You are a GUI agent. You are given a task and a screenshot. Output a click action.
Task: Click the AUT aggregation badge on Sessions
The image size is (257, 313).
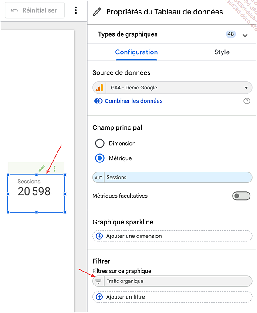pyautogui.click(x=98, y=178)
